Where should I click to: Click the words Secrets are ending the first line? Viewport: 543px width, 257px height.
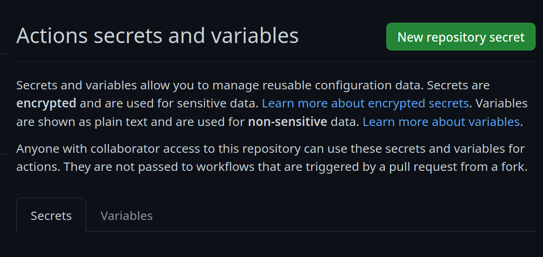458,86
